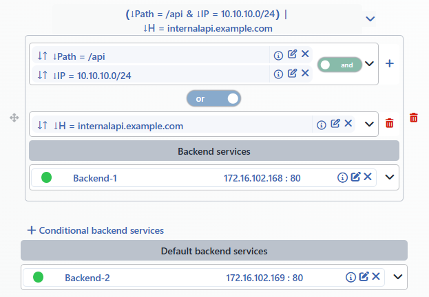Image resolution: width=429 pixels, height=297 pixels.
Task: Click the '↓Path = /api' condition text
Action: click(x=79, y=56)
